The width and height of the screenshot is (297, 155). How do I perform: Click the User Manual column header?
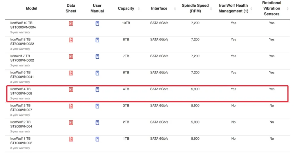point(97,8)
